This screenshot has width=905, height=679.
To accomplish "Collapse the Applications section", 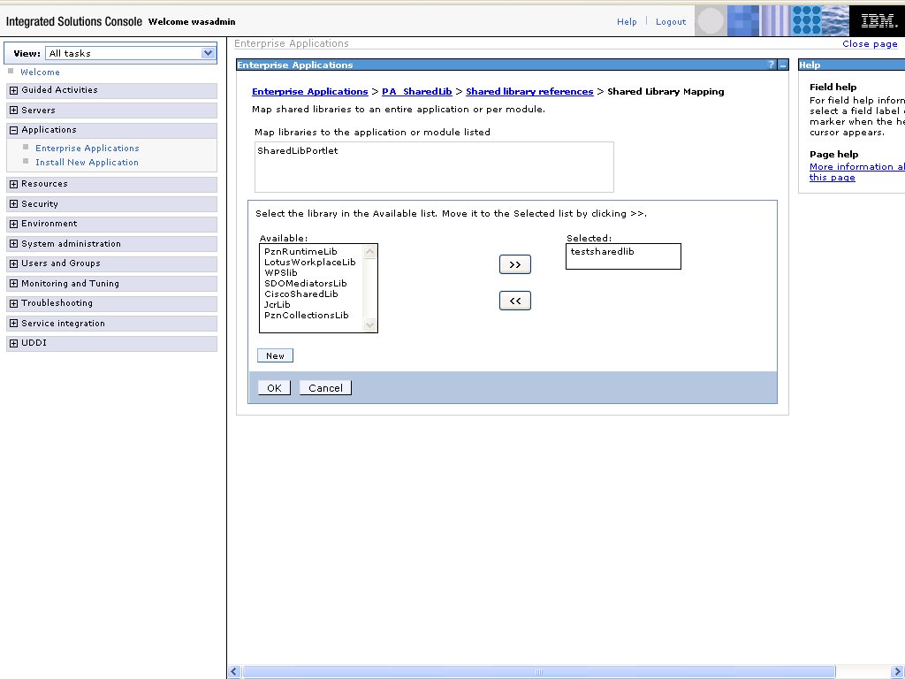I will (x=14, y=131).
